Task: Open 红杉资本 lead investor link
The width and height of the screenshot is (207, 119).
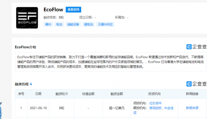Action: coord(155,103)
